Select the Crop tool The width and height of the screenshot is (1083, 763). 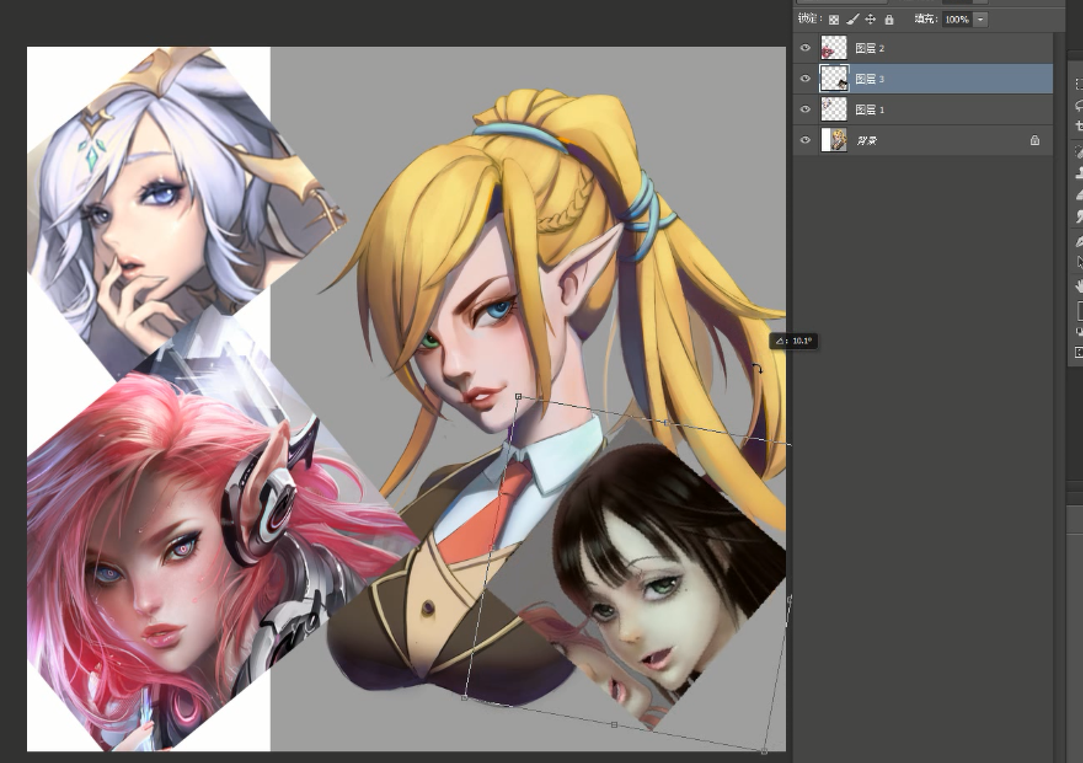(1079, 127)
